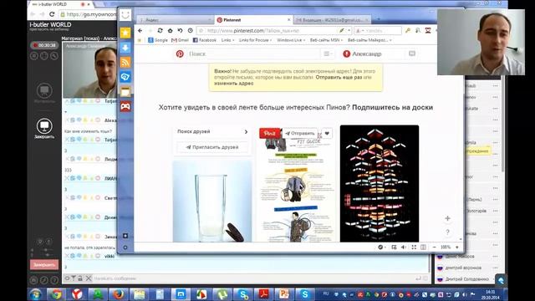Screen dimensions: 535x301
Task: Toggle the grey materials presentation icon
Action: pos(44,90)
